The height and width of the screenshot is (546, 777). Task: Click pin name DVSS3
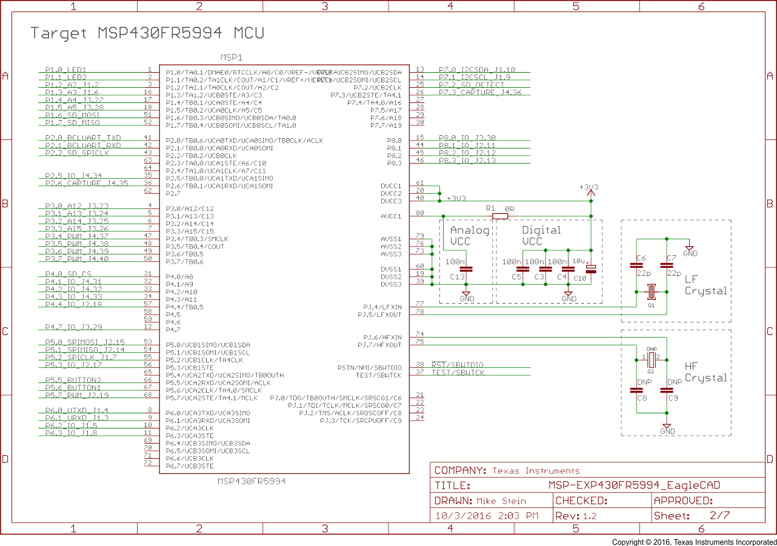click(x=391, y=284)
